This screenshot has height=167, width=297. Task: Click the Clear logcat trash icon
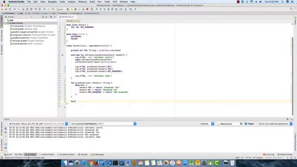6,128
